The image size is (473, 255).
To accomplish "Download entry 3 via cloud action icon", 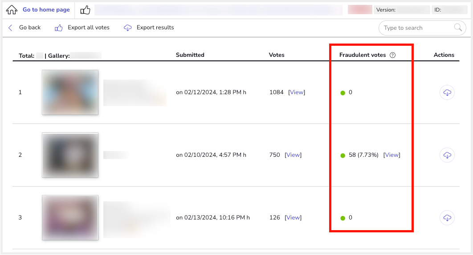I will pos(447,218).
